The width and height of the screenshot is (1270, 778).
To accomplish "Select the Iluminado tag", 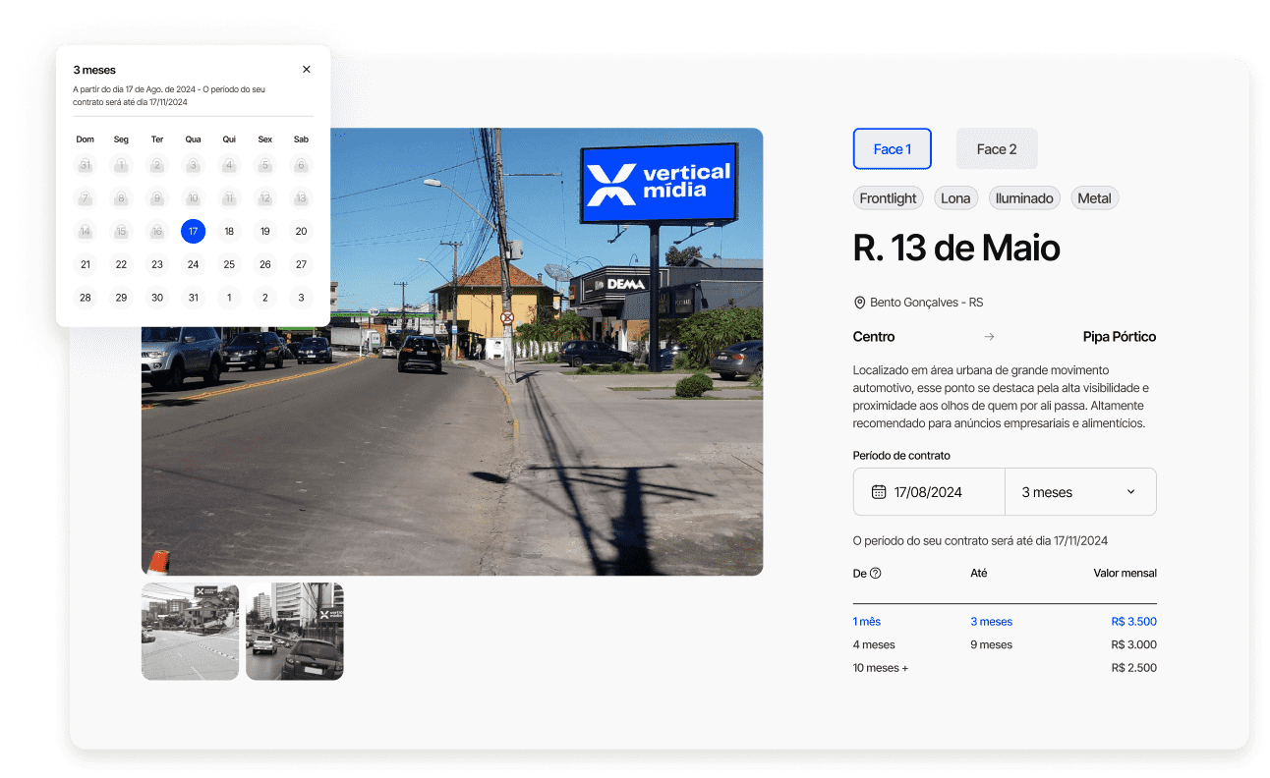I will (x=1023, y=198).
